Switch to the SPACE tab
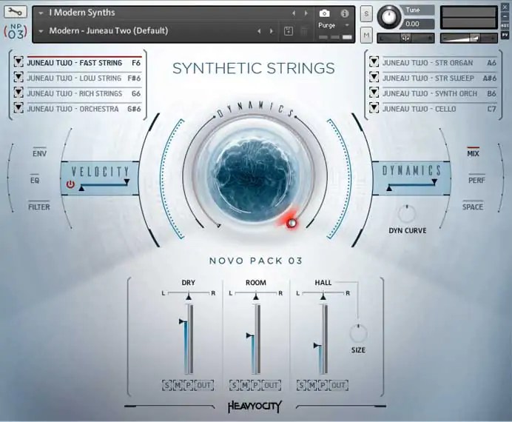Screen dimensions: 512x422 point(473,207)
